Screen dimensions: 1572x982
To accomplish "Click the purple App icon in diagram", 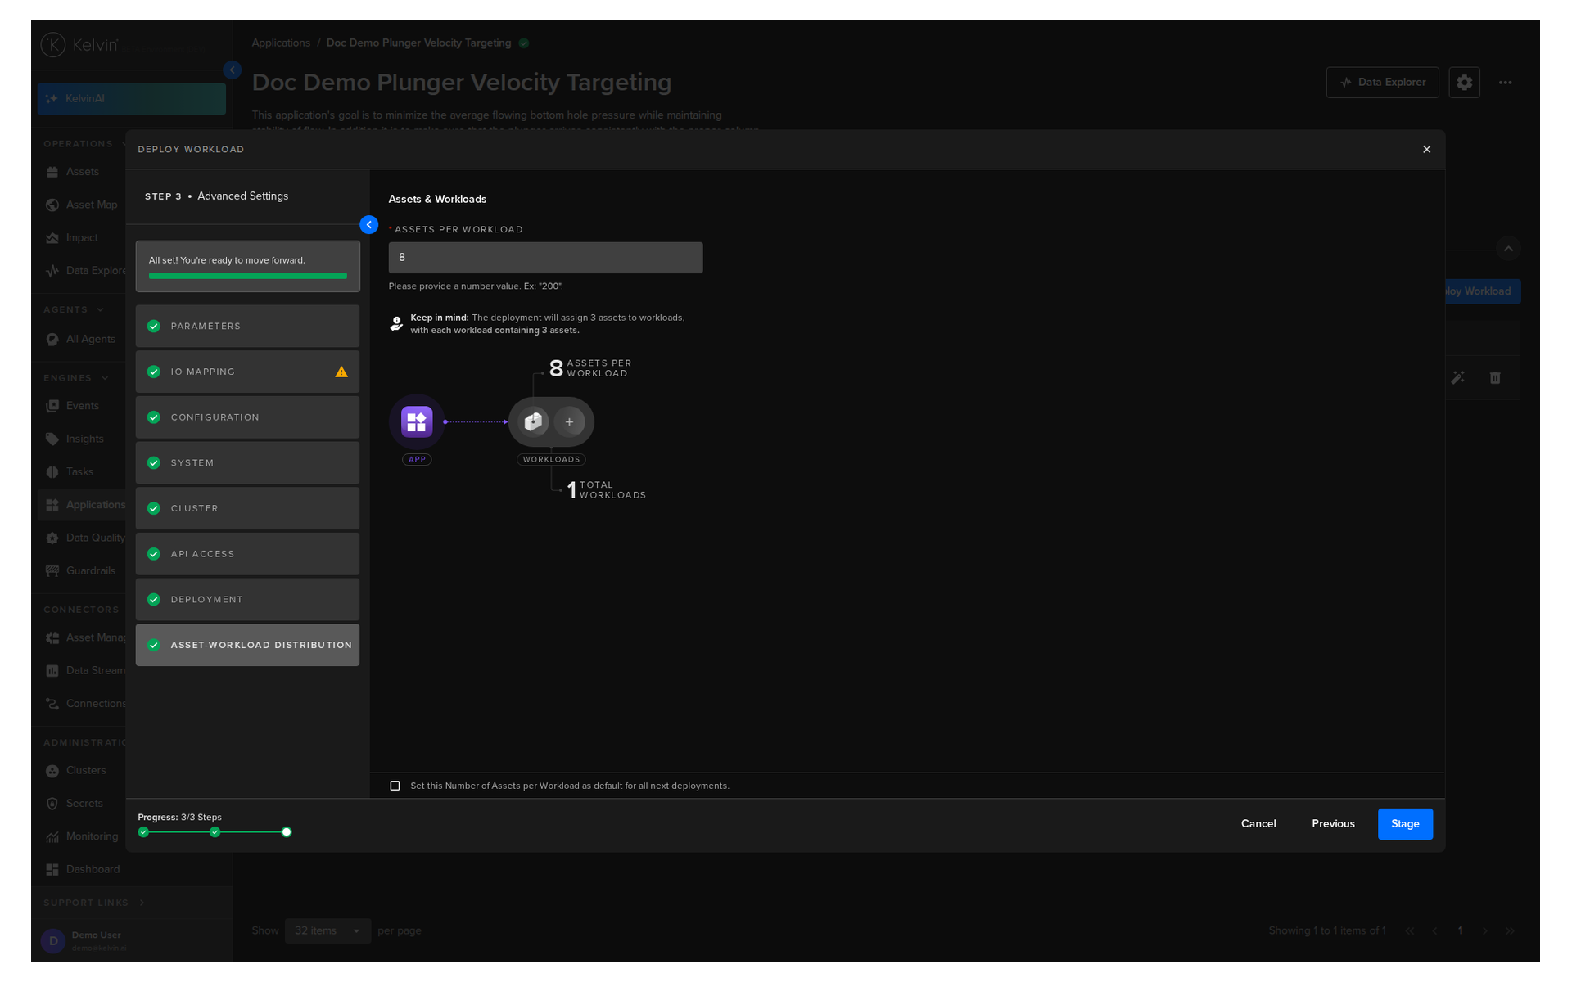I will [417, 421].
